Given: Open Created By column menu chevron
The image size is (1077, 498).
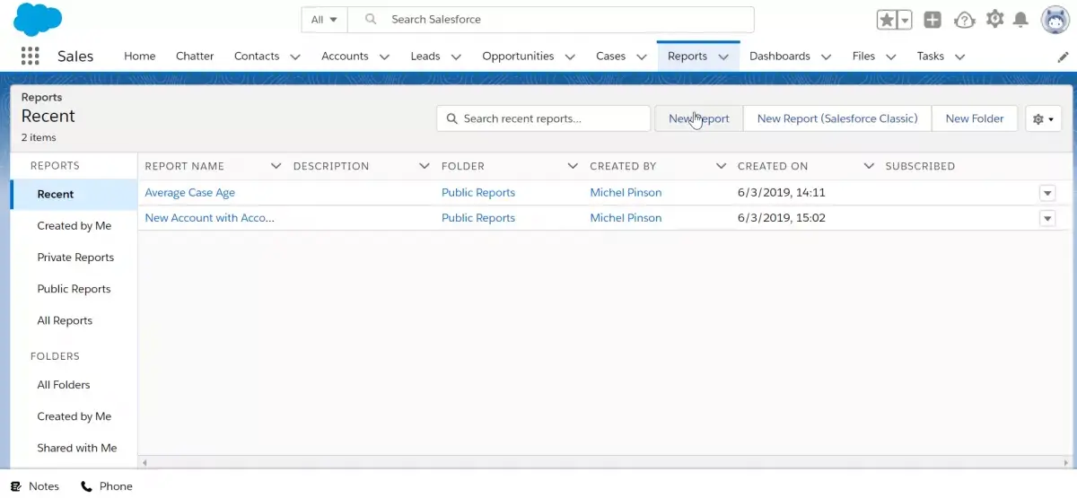Looking at the screenshot, I should [x=721, y=166].
